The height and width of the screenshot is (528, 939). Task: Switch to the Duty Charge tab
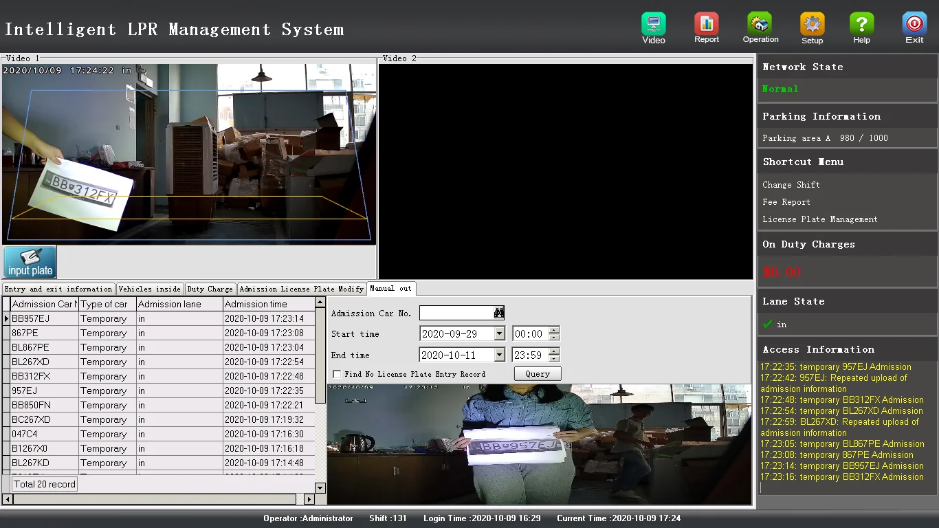click(x=210, y=289)
